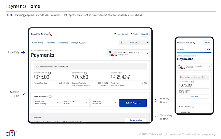Click info icon beside Minimum Payment Due on desktop
Screen dimensions: 221x139
[x=50, y=73]
